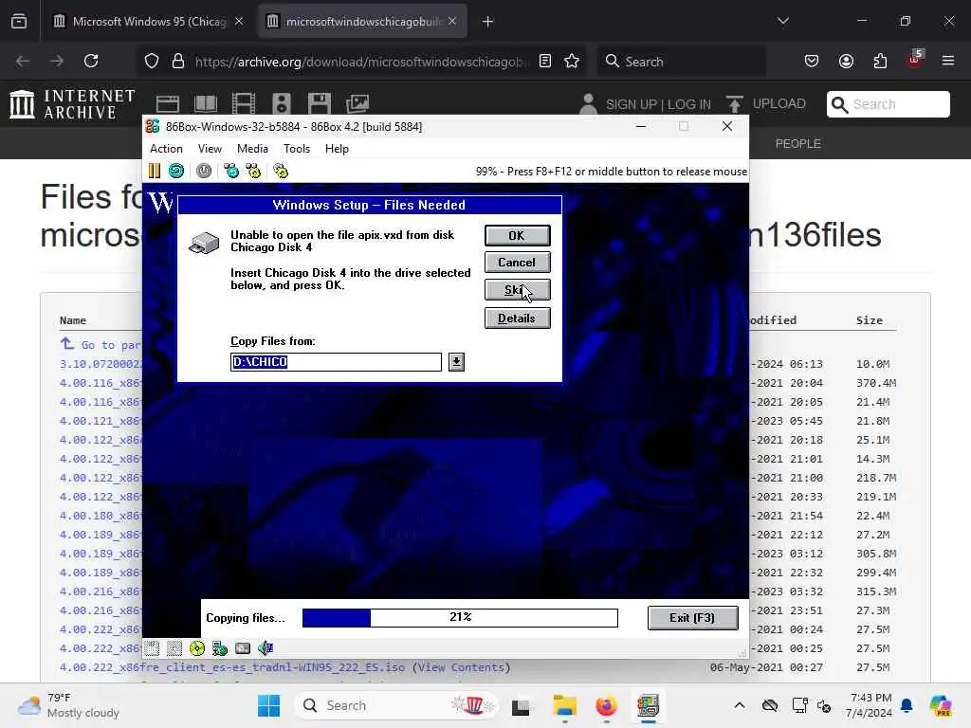
Task: Click the PEOPLE nav item
Action: (797, 143)
